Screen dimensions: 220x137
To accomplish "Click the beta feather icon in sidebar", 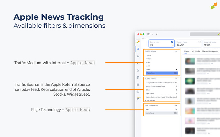I will pyautogui.click(x=138, y=99).
